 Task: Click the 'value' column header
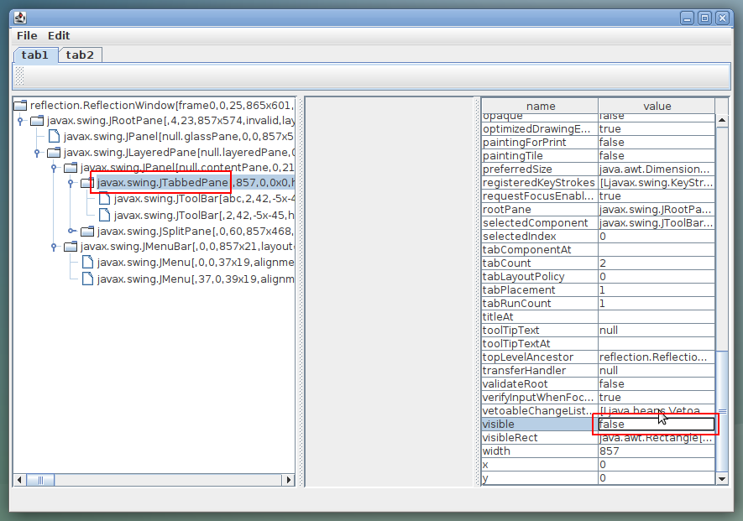[x=657, y=106]
